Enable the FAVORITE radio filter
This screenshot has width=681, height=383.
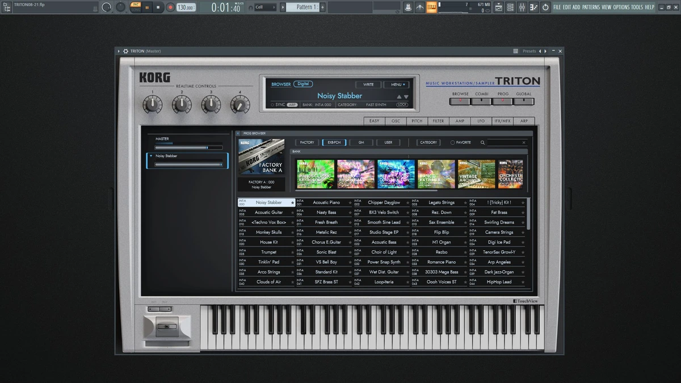[x=452, y=142]
